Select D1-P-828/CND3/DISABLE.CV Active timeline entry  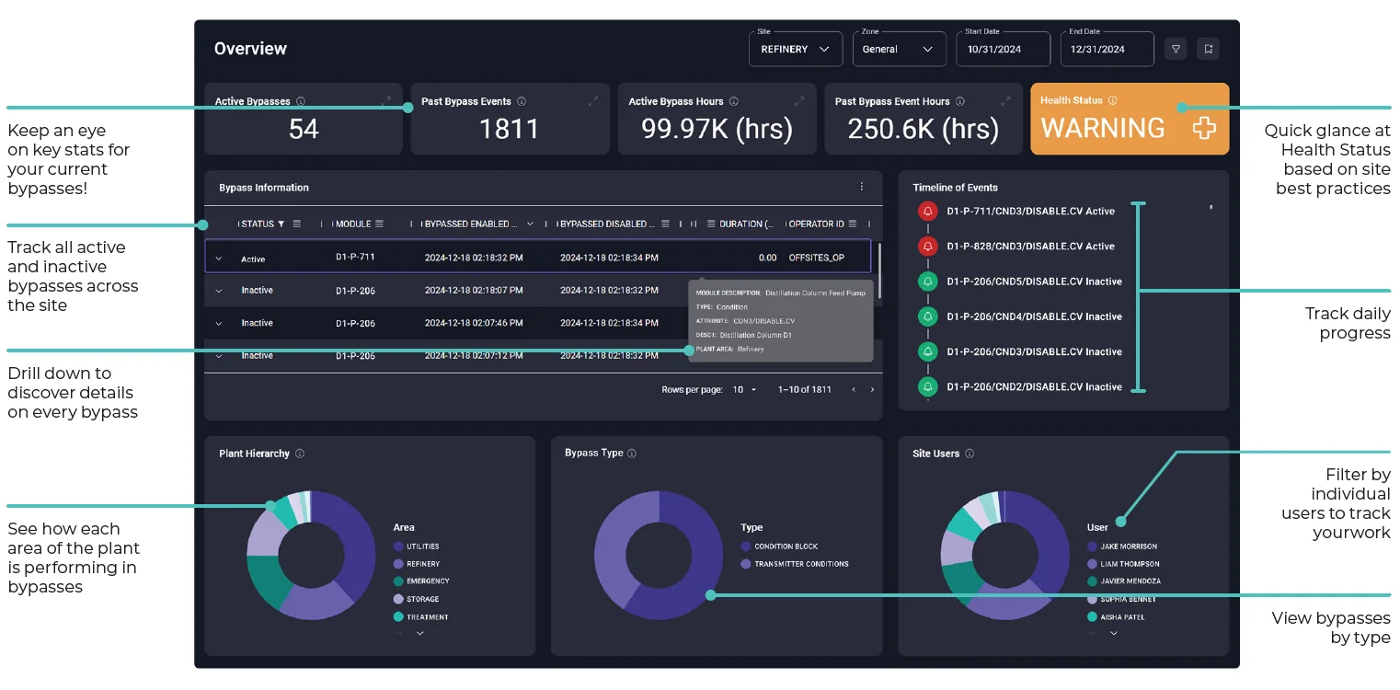(1030, 247)
